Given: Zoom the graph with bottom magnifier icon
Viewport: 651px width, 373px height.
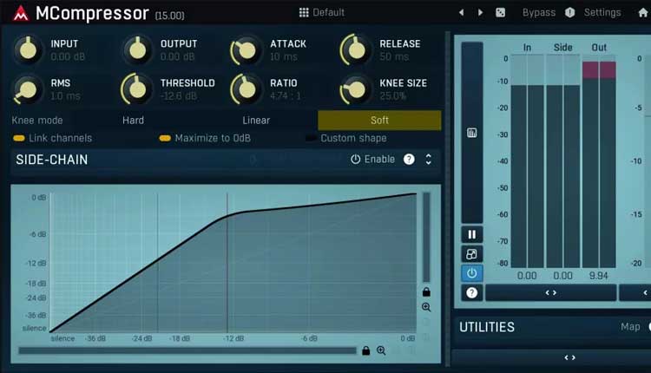Looking at the screenshot, I should coord(381,350).
